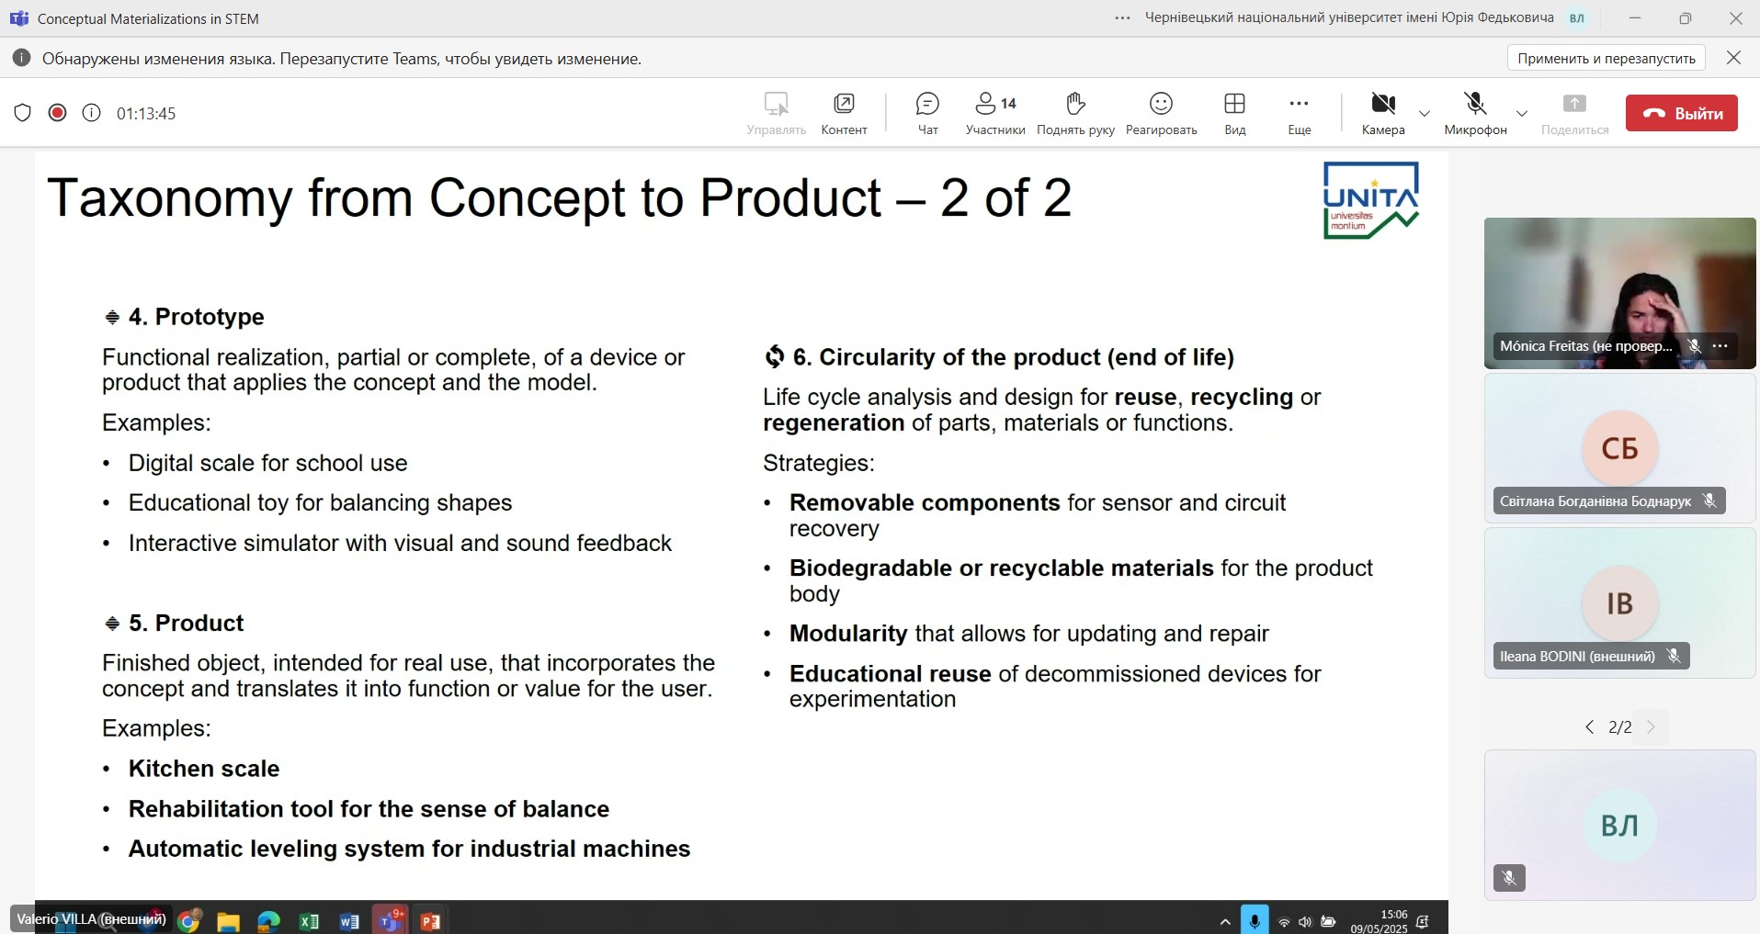Select Mónica Freitas video thumbnail

pyautogui.click(x=1619, y=293)
